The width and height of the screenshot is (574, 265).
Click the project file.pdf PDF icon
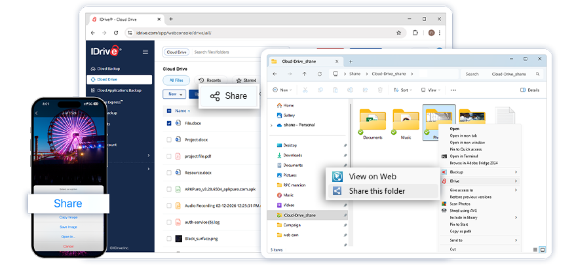(x=178, y=156)
